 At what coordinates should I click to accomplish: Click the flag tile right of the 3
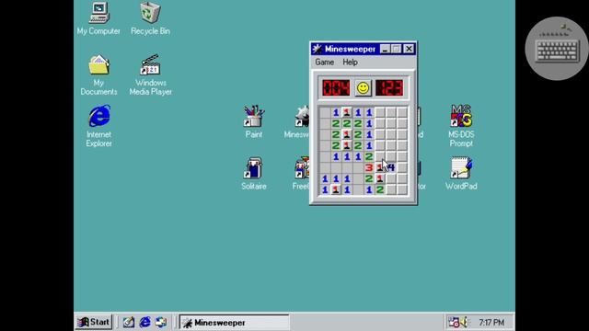(x=380, y=167)
